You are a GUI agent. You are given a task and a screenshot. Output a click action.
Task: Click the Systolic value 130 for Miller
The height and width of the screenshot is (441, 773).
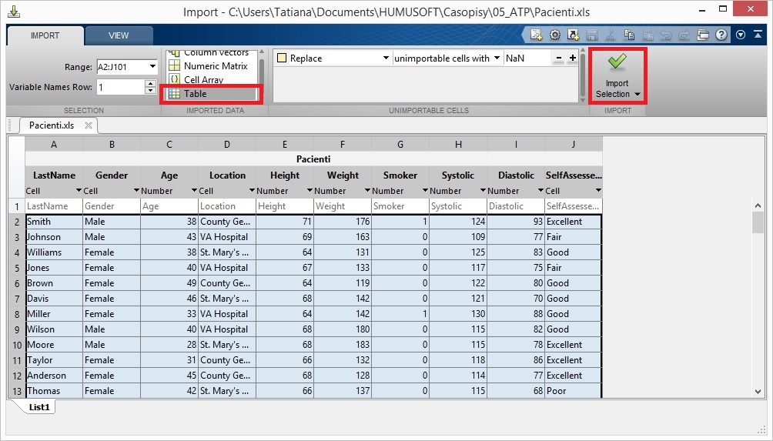point(458,314)
